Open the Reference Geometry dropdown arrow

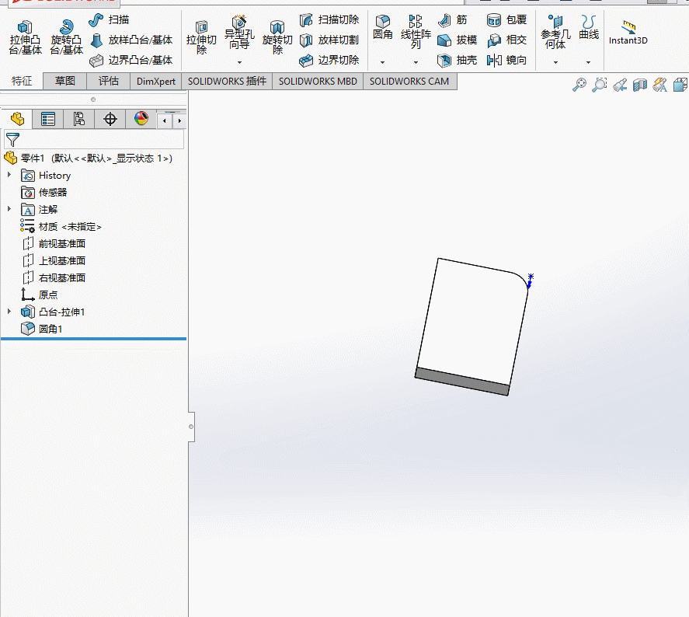(555, 62)
